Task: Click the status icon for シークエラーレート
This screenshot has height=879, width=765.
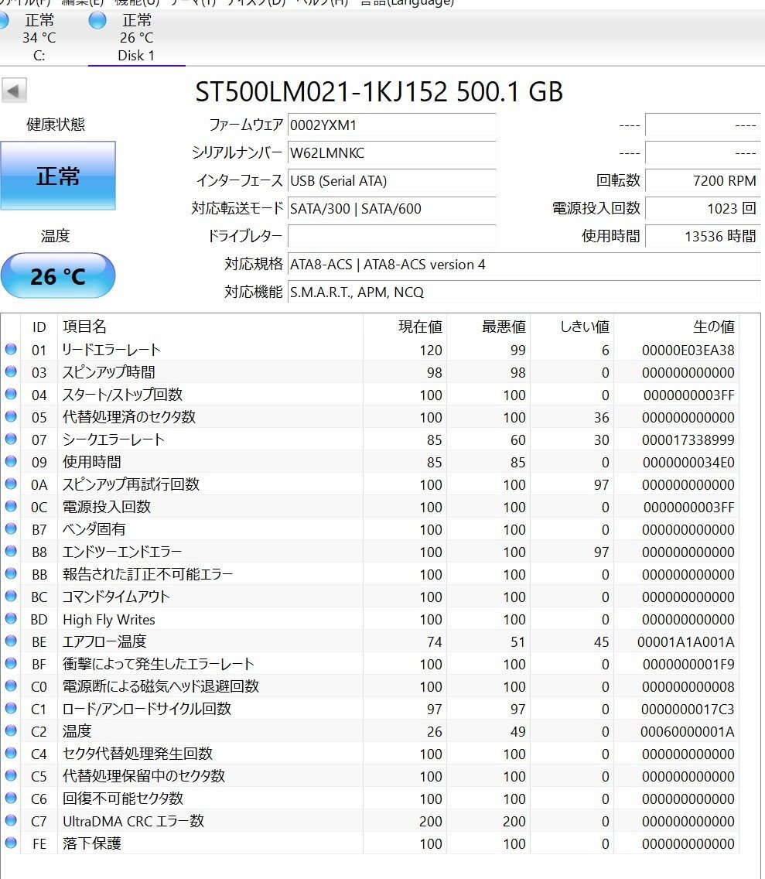Action: click(x=11, y=440)
